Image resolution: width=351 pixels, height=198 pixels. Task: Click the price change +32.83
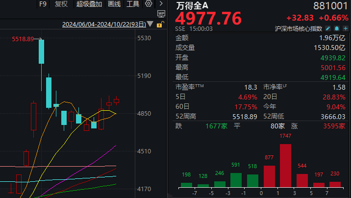pyautogui.click(x=300, y=18)
